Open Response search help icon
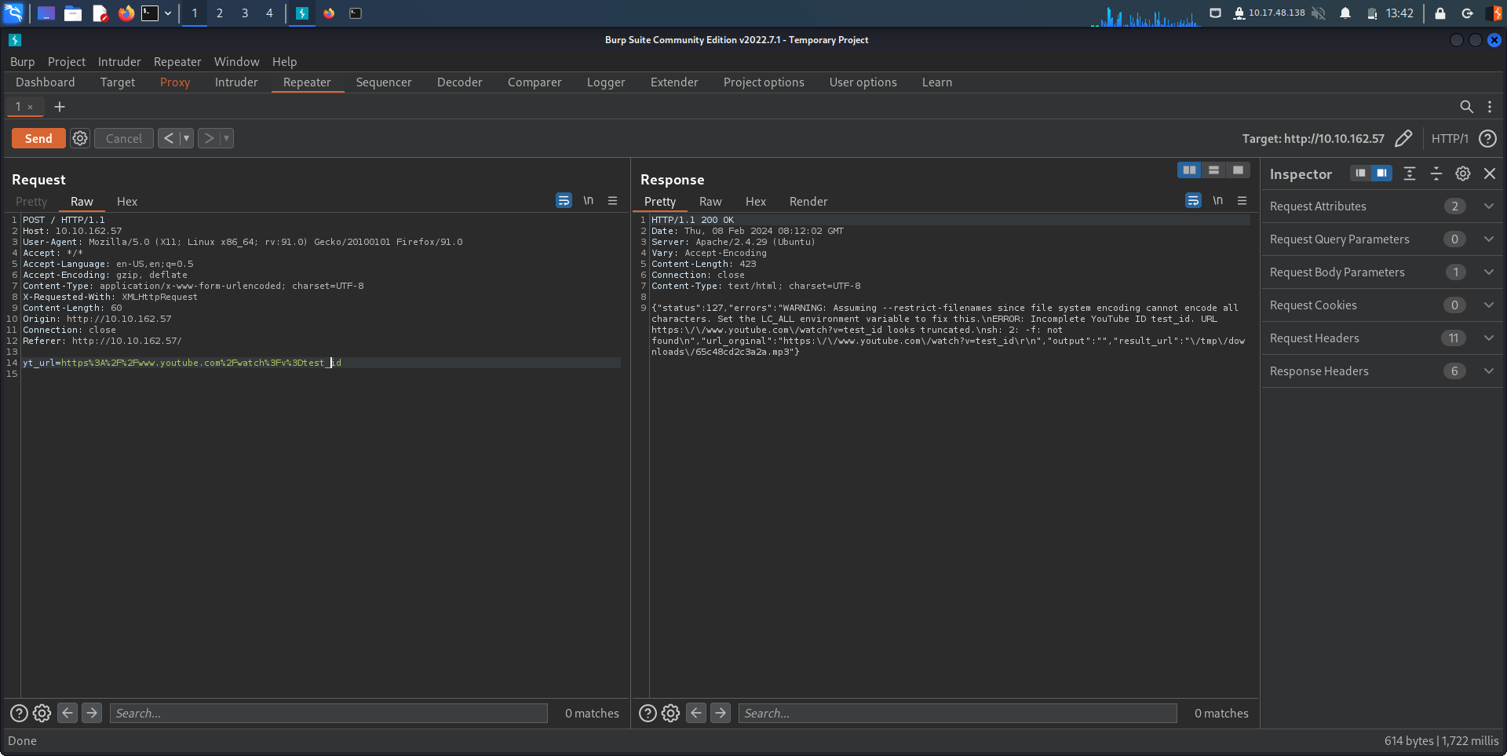The width and height of the screenshot is (1507, 756). [x=648, y=713]
